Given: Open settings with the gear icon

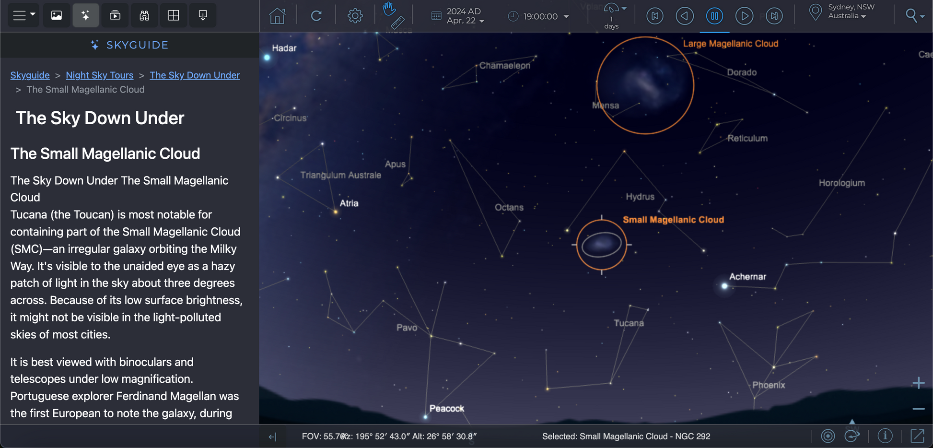Looking at the screenshot, I should [355, 16].
